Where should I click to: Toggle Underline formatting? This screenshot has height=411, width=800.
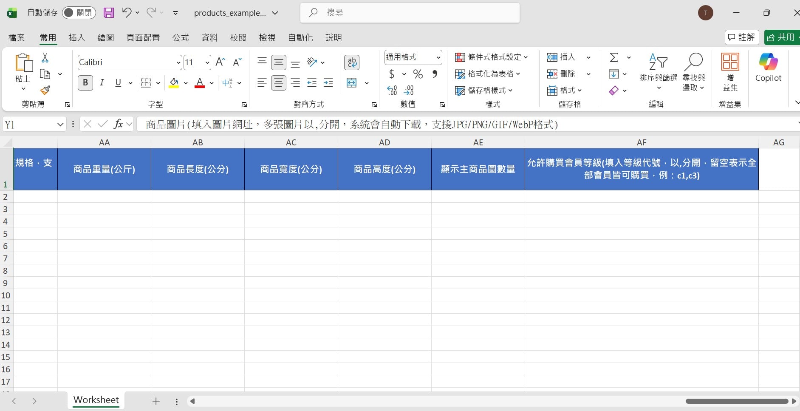tap(118, 82)
